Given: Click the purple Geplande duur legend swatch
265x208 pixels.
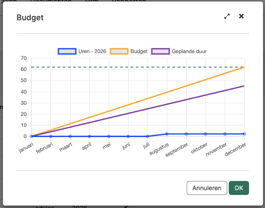Looking at the screenshot, I should [x=161, y=51].
